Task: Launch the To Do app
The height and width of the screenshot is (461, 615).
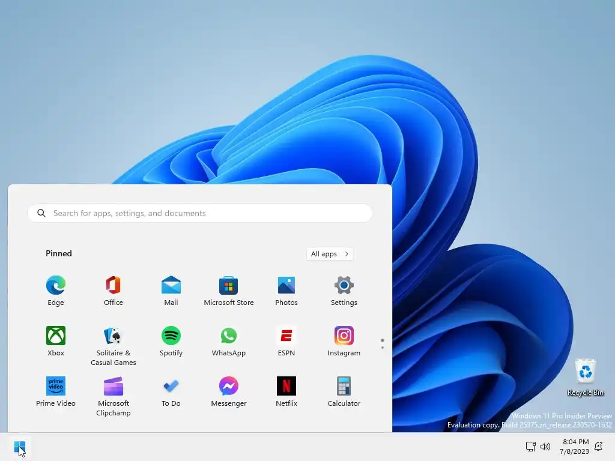Action: coord(171,391)
